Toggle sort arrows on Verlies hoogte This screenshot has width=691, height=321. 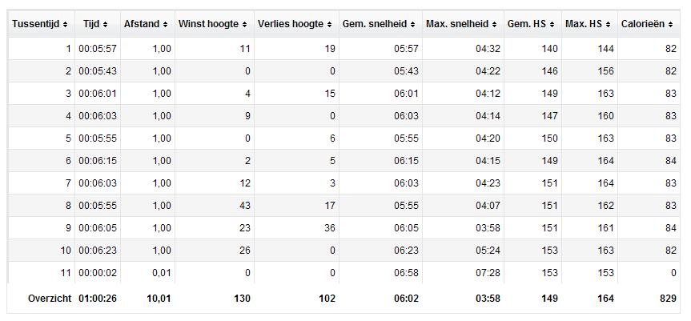330,25
